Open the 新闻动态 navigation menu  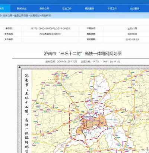(22, 9)
